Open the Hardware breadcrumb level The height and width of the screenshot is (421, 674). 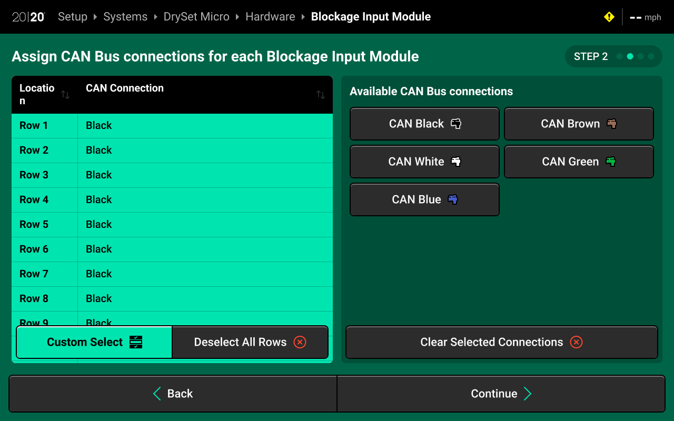point(270,17)
